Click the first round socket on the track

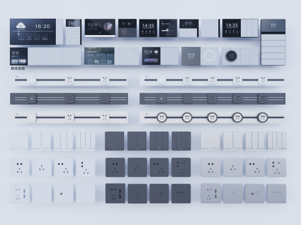click(x=162, y=117)
